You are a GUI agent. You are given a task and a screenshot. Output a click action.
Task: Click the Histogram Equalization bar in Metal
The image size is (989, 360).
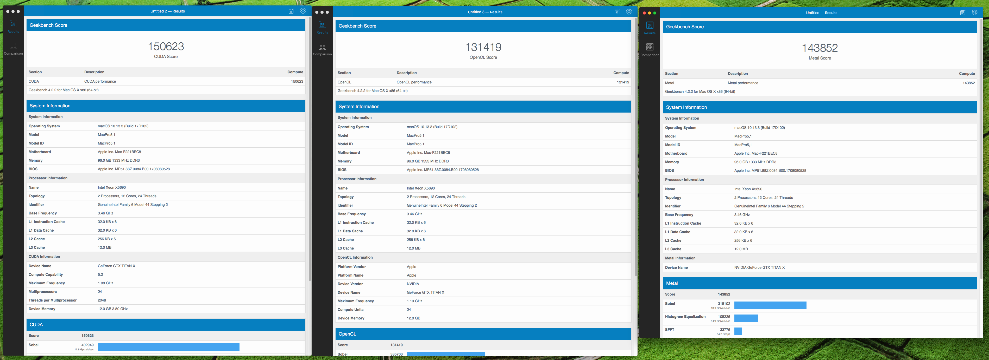click(746, 318)
